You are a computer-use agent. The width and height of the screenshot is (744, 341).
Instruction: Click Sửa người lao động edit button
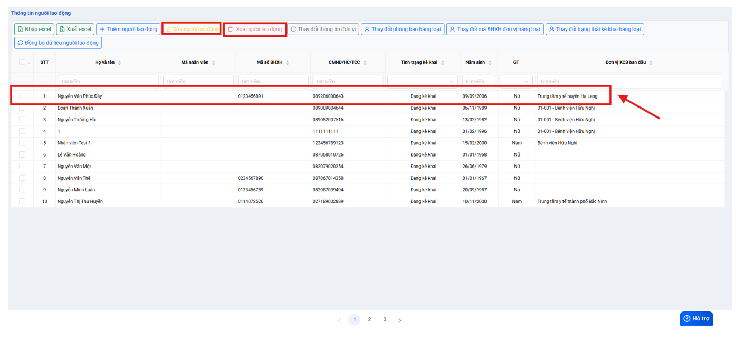192,30
